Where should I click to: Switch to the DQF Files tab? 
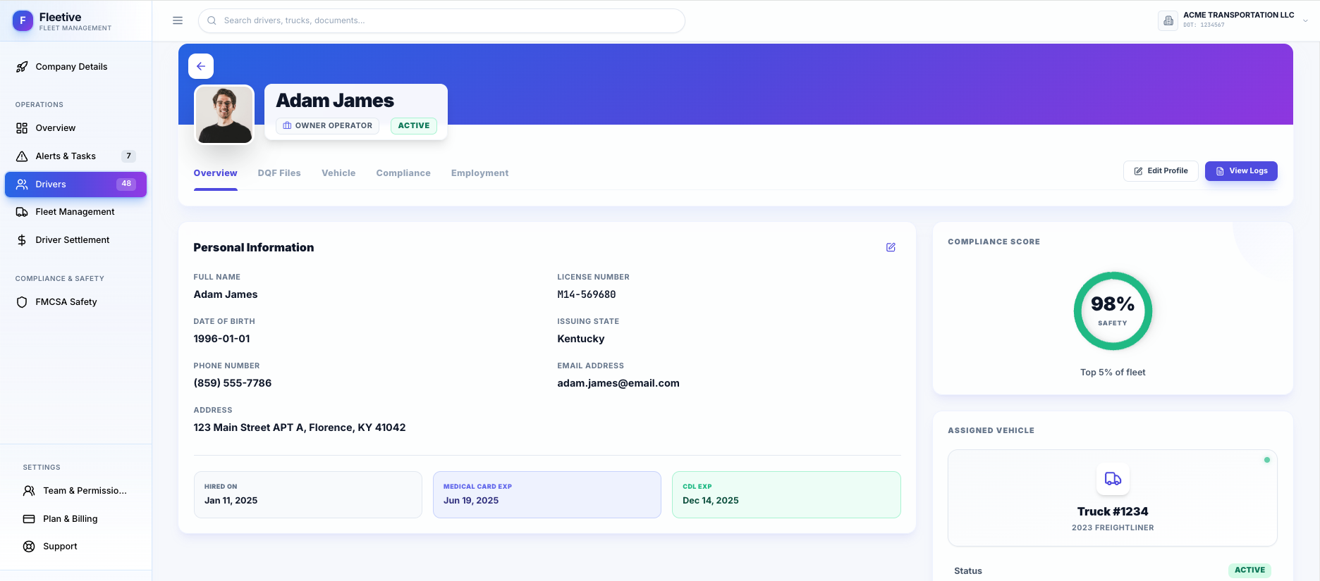(279, 173)
